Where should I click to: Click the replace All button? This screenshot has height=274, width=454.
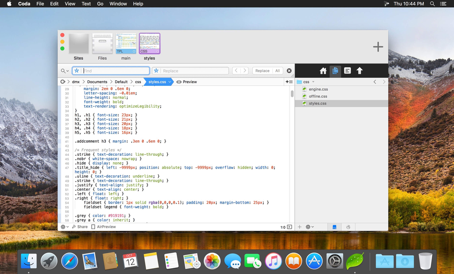tap(278, 71)
